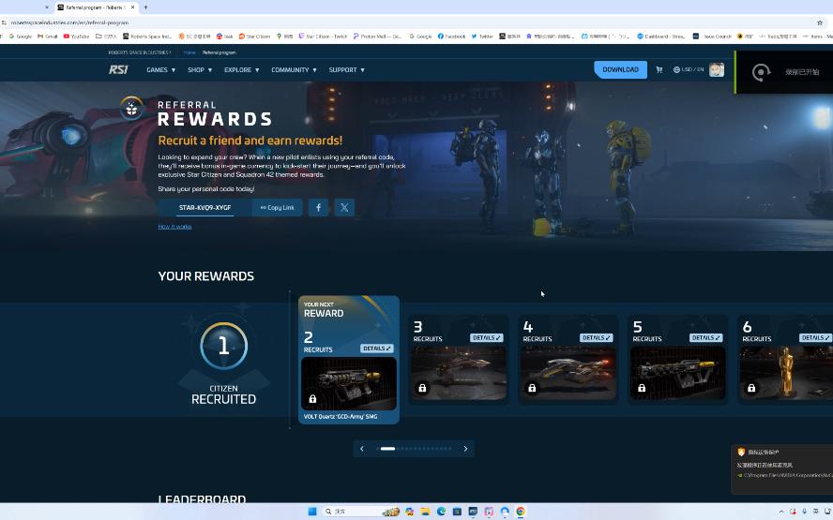The height and width of the screenshot is (520, 833).
Task: Open Microsoft Edge from the taskbar
Action: tap(441, 512)
